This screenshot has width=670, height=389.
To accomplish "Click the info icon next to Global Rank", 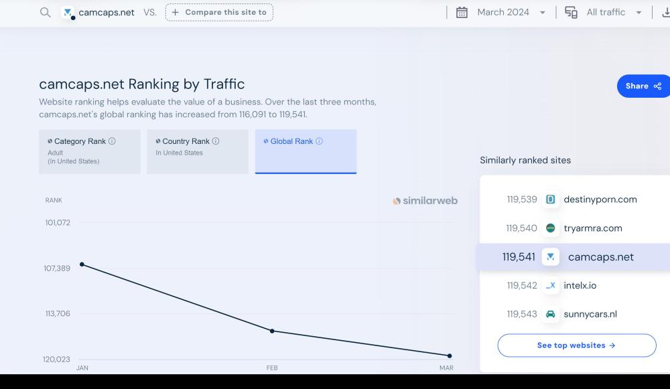I will pos(319,141).
